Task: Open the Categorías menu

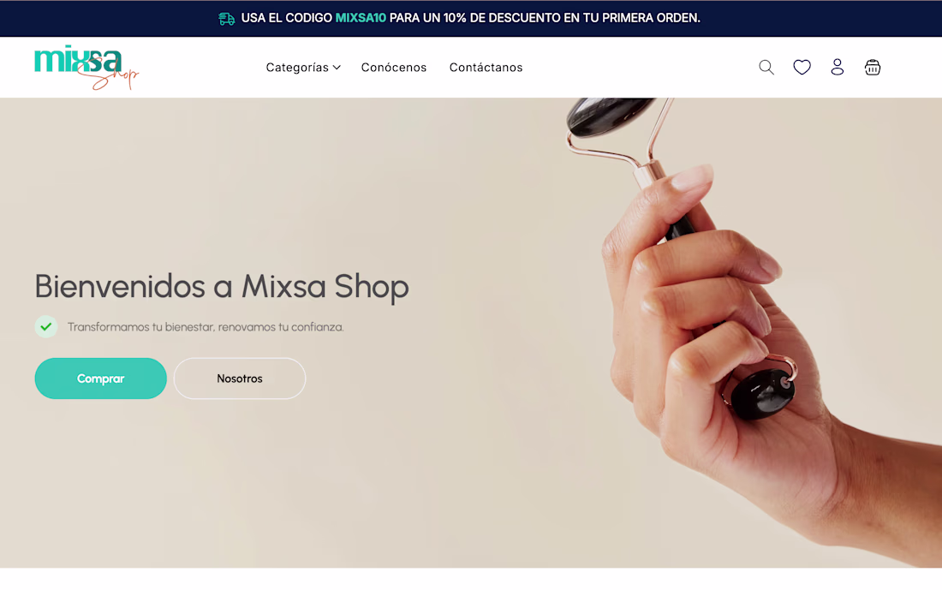Action: pyautogui.click(x=303, y=68)
